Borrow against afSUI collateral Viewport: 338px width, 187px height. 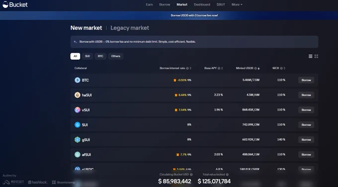[306, 155]
